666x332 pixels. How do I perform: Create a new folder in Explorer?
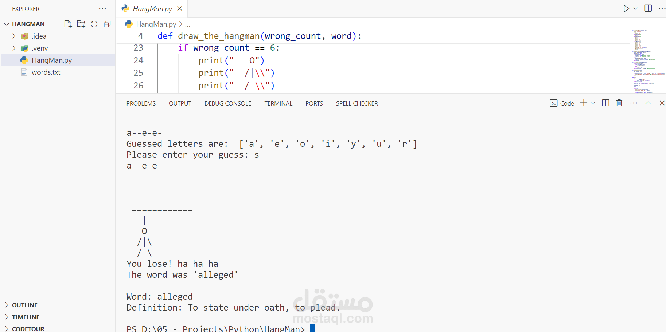(x=81, y=24)
